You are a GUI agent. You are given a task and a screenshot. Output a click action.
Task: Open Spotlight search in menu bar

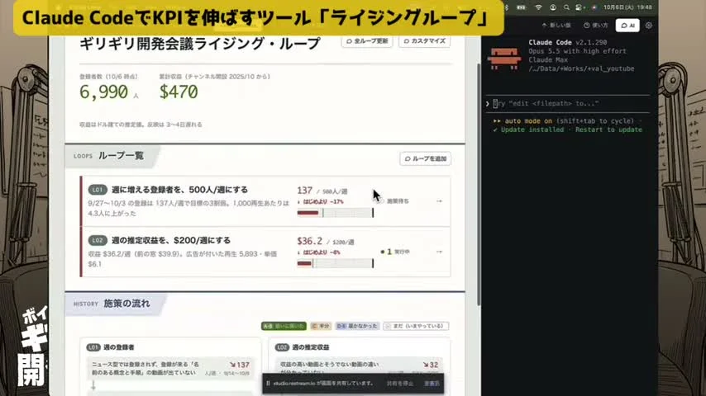click(566, 7)
